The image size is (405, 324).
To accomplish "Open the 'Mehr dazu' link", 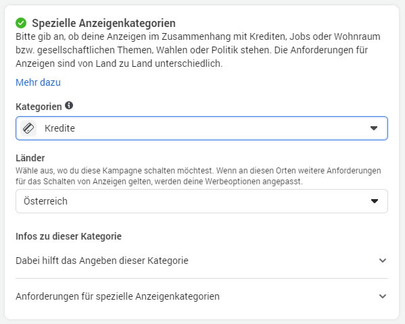I will pyautogui.click(x=39, y=82).
